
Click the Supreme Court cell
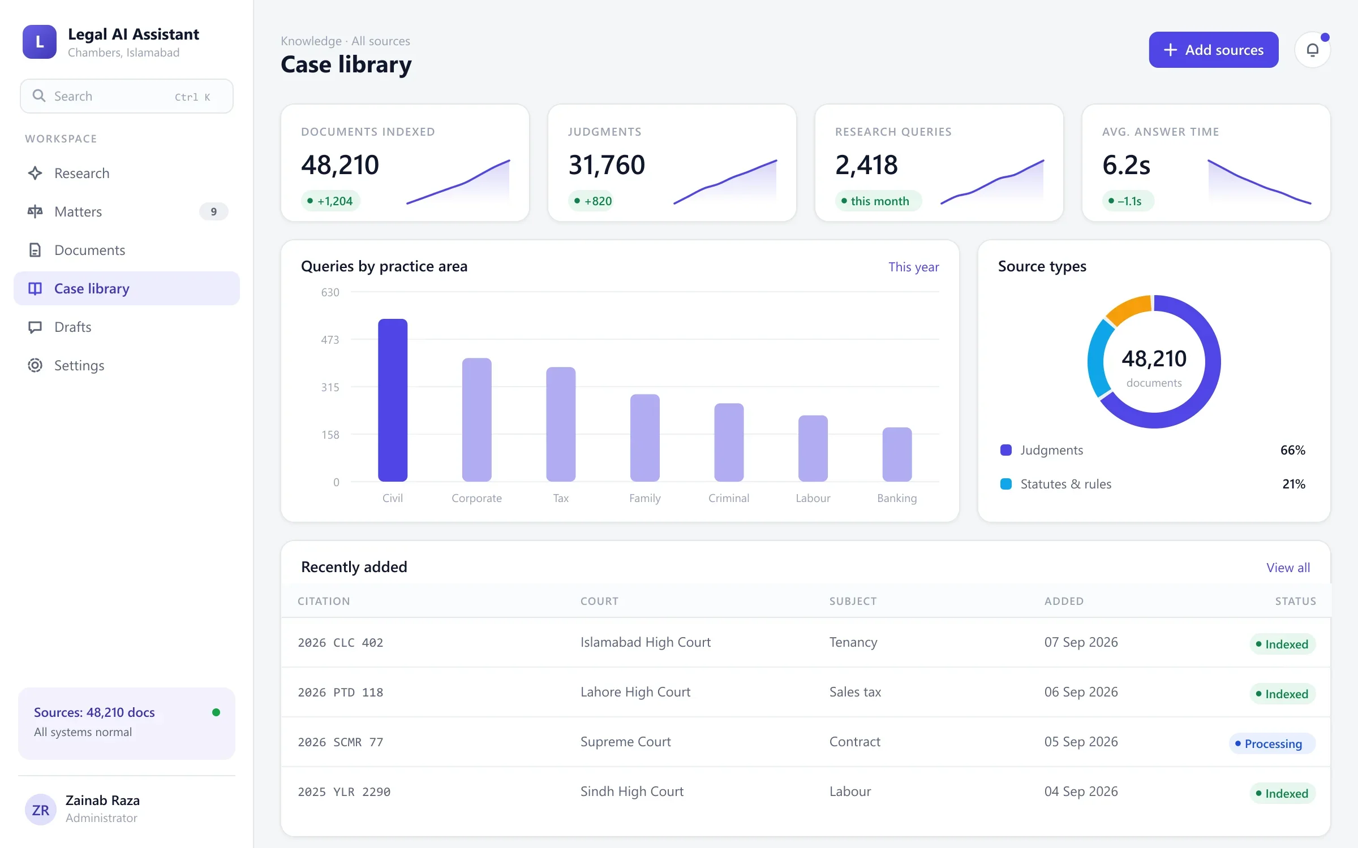[625, 742]
